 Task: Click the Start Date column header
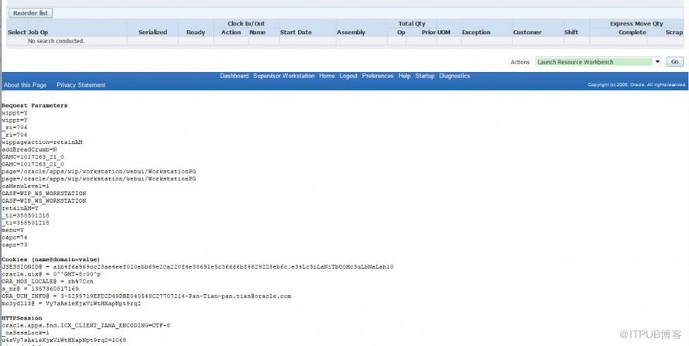296,33
